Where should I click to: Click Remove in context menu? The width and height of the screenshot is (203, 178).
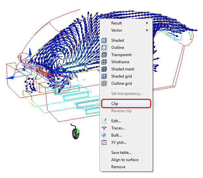tap(126, 167)
